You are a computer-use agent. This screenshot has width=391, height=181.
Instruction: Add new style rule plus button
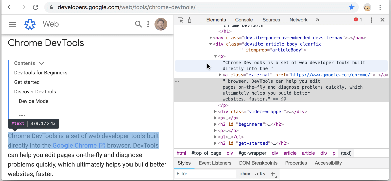[273, 174]
